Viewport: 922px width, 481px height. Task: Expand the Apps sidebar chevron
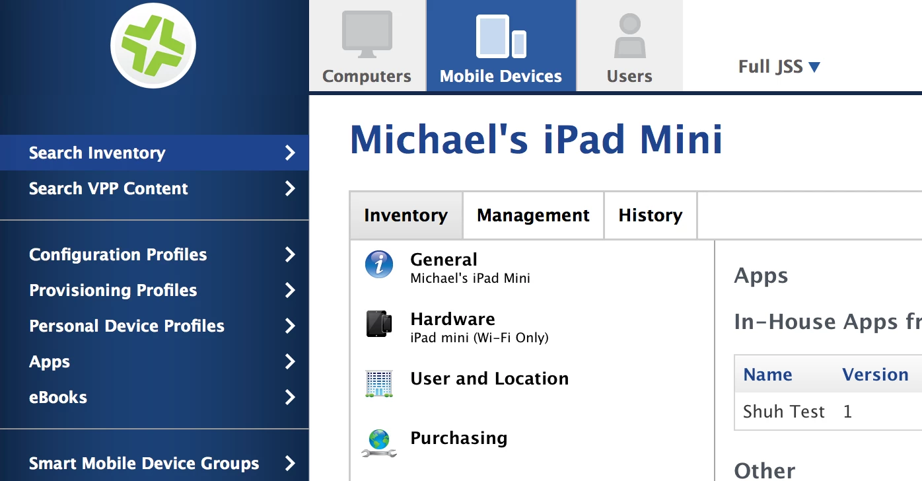(x=289, y=362)
